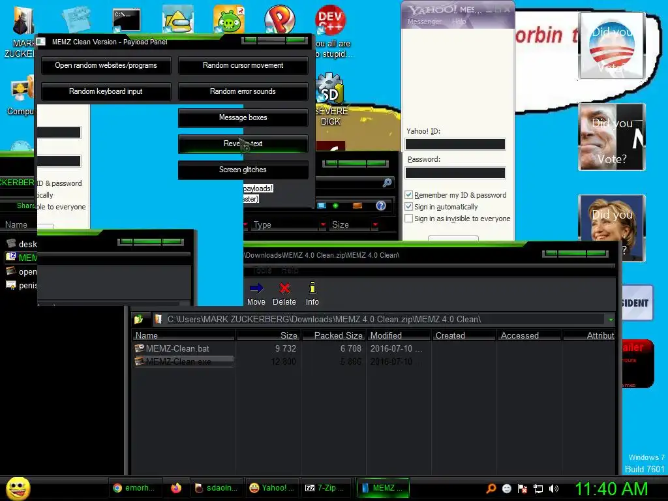Sort by Accessed column in 7-Zip

(x=529, y=336)
